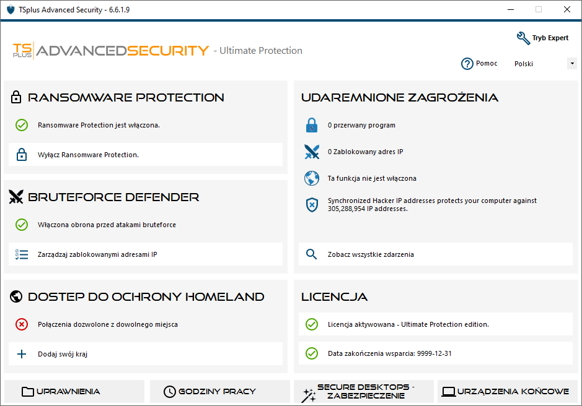582x406 pixels.
Task: Click Wyłącz Ransomware Protection
Action: 146,155
